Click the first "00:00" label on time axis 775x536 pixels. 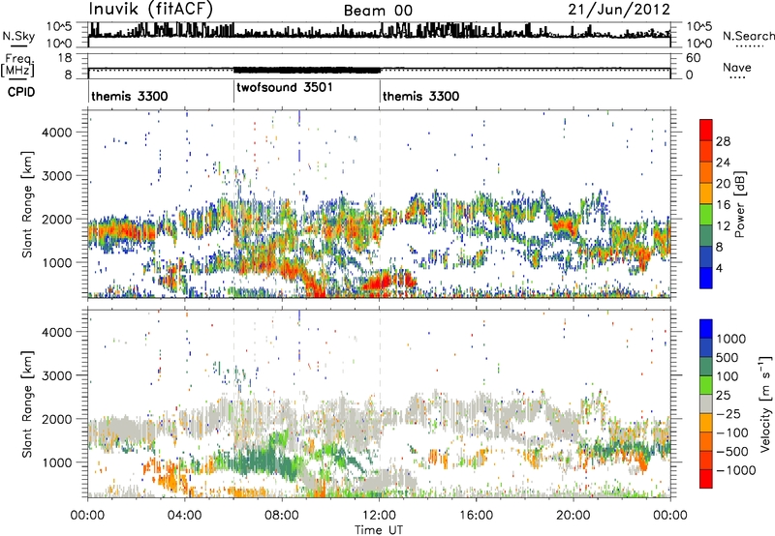[87, 516]
